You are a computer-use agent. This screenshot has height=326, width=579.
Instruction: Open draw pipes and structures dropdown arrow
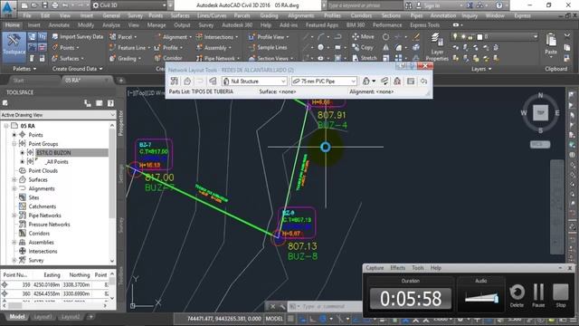(374, 81)
